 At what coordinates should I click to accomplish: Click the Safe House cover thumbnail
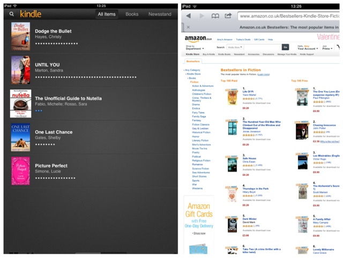pyautogui.click(x=232, y=164)
